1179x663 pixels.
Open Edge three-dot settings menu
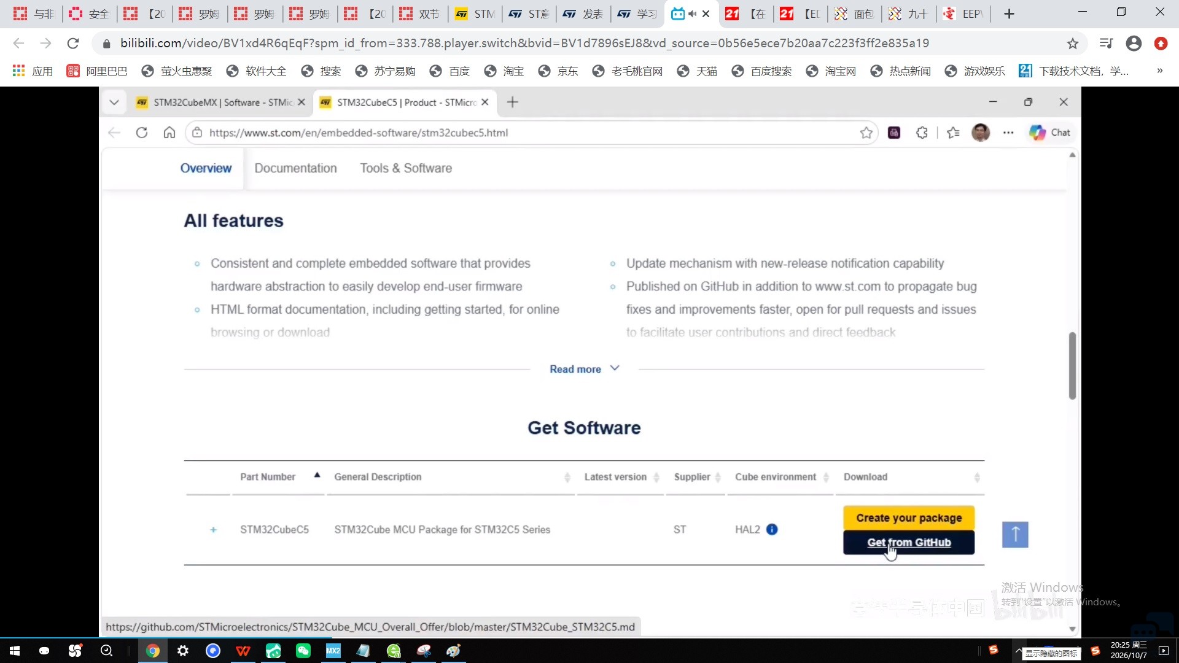click(x=1008, y=133)
